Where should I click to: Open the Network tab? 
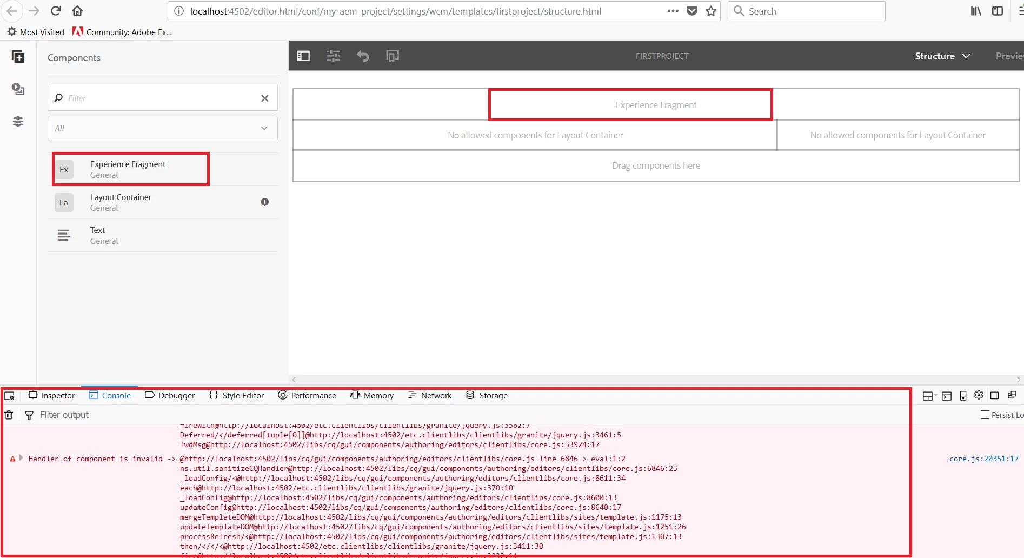tap(430, 395)
